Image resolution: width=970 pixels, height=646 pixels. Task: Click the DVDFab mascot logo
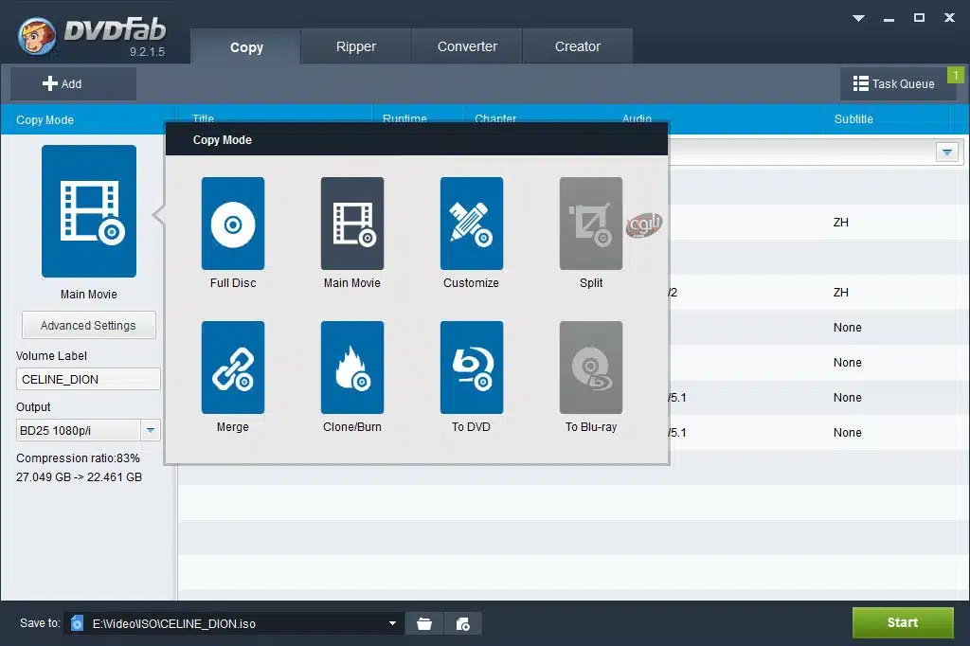(x=37, y=35)
